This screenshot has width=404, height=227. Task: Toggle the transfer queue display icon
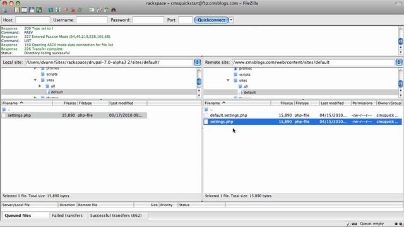click(x=39, y=10)
